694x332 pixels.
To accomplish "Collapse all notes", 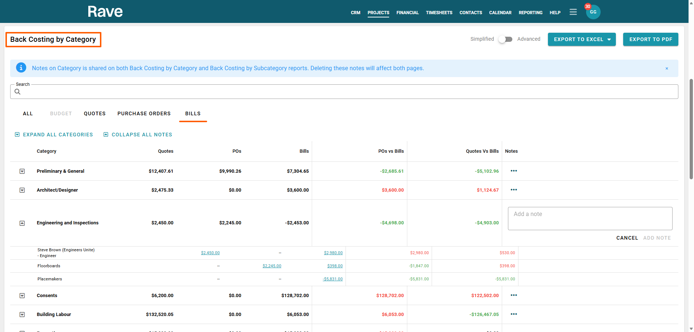I will coord(138,135).
